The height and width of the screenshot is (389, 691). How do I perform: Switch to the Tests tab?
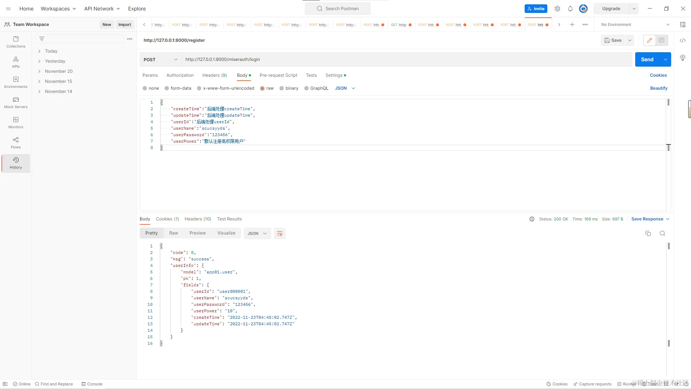(x=311, y=75)
